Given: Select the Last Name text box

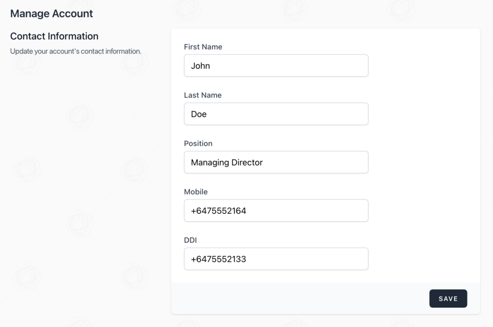Looking at the screenshot, I should (x=276, y=114).
